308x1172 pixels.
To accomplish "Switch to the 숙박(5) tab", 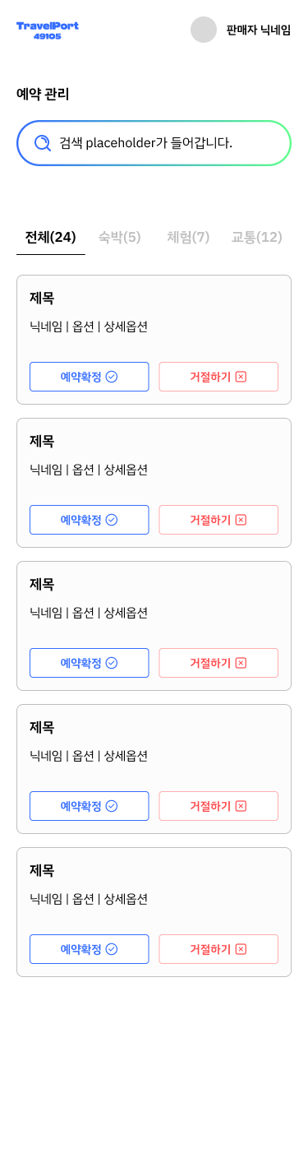I will point(120,238).
